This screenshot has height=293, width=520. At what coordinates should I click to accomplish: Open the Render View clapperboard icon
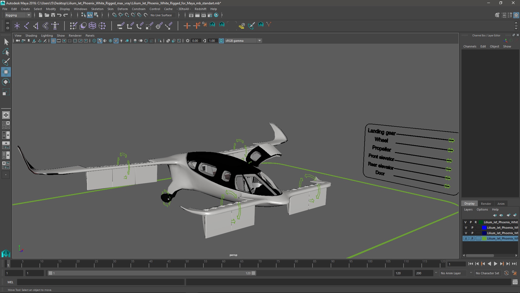pos(191,15)
